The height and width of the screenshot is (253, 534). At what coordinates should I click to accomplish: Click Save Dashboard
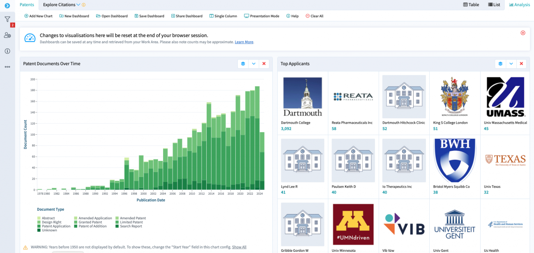(149, 16)
